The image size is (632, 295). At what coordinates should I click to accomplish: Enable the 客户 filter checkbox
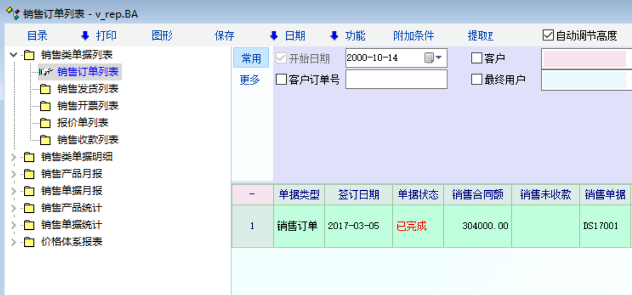(477, 58)
